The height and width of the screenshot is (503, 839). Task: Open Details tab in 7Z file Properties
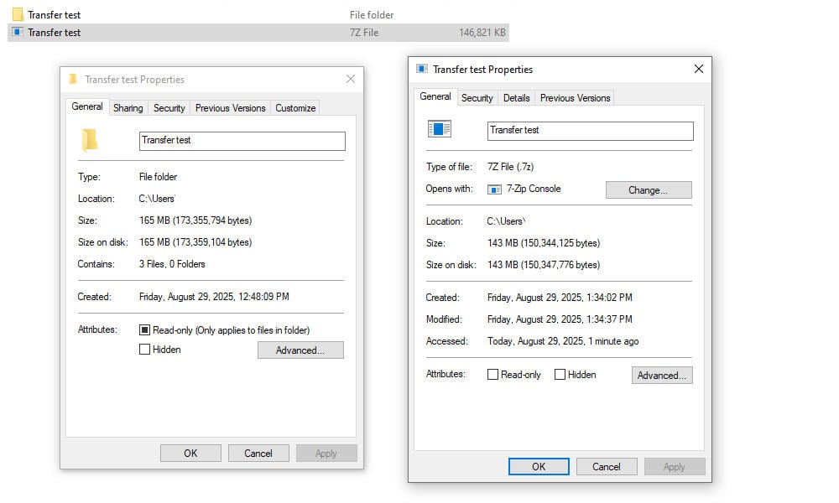point(516,98)
